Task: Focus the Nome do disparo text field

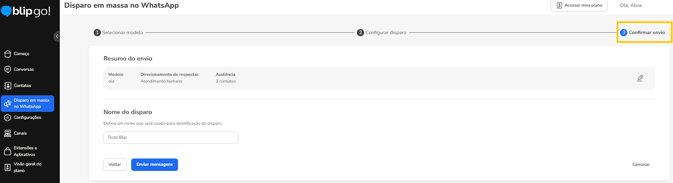Action: (171, 138)
